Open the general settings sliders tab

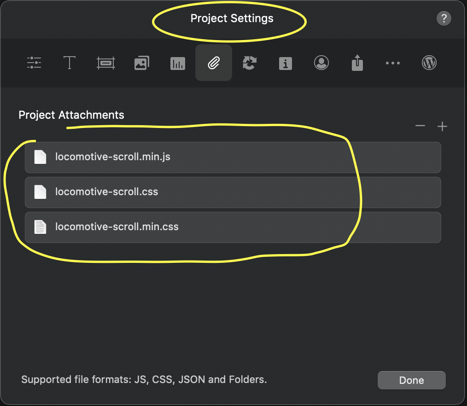(34, 63)
